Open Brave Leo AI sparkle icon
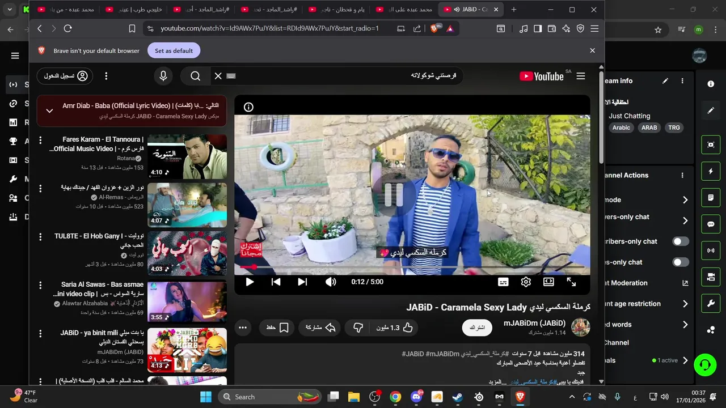Screen dimensions: 726x408 tap(566, 28)
